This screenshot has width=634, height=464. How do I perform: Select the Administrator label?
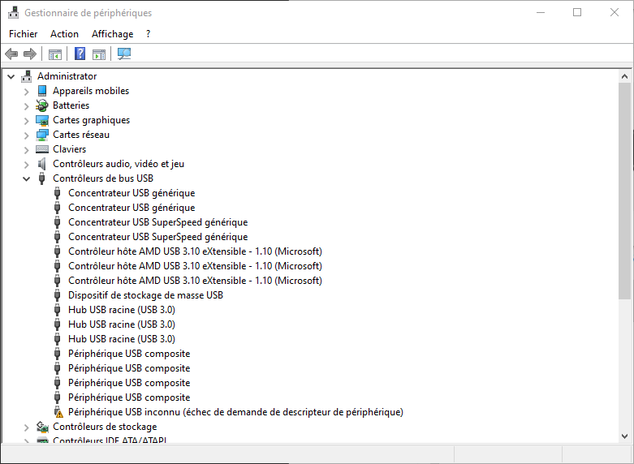67,76
